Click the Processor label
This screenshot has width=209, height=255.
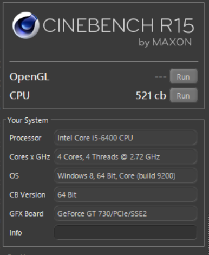coord(25,138)
